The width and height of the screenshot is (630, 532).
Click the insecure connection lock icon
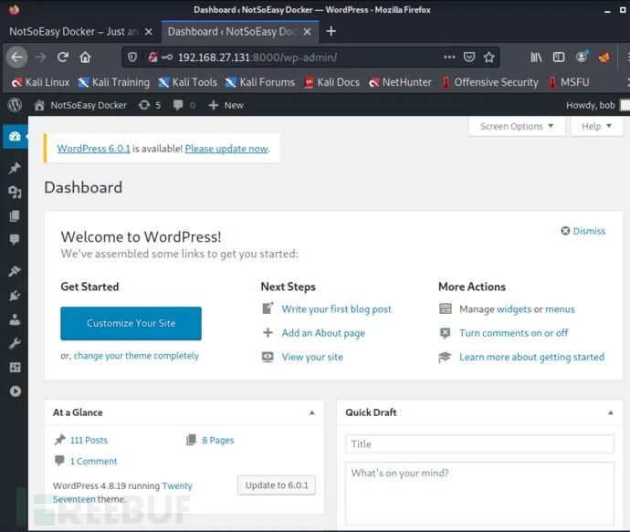point(152,57)
